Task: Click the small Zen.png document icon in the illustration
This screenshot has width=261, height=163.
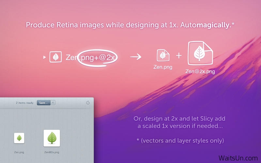Action: tap(163, 55)
